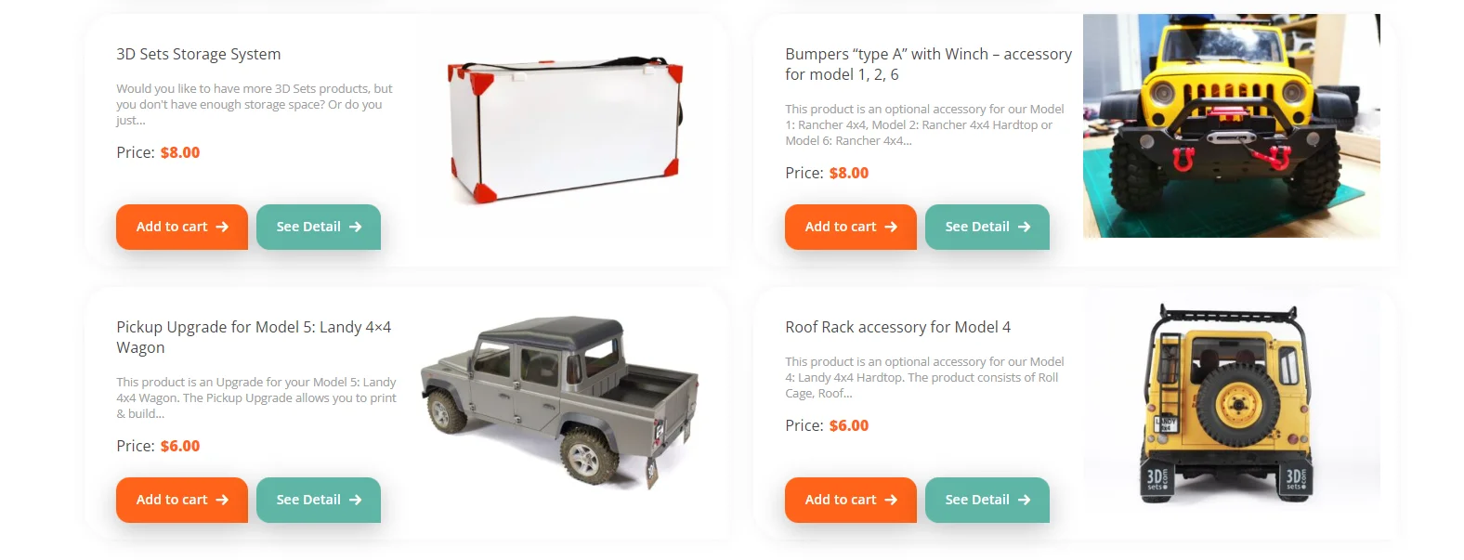Click arrow icon on Bumpers Add to cart

(x=891, y=227)
